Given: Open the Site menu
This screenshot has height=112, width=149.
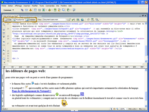Looking at the screenshot, I should (58, 6).
